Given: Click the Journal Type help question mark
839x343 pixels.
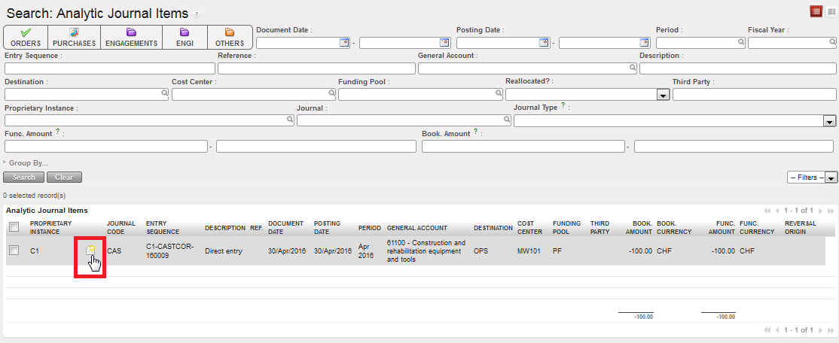Looking at the screenshot, I should (x=563, y=106).
